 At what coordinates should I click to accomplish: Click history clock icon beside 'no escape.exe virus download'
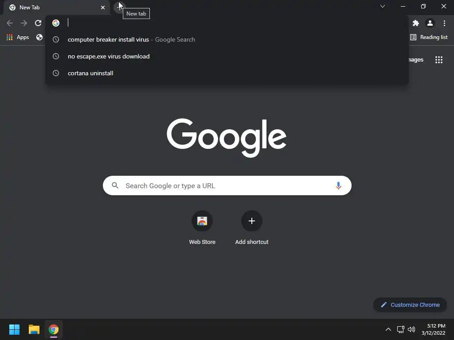pyautogui.click(x=56, y=56)
